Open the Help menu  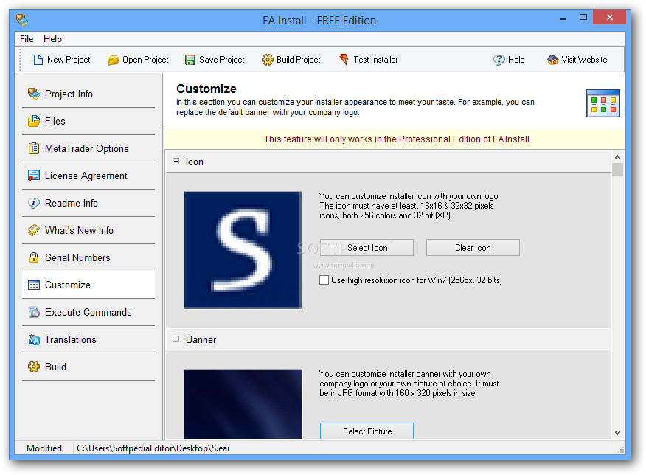53,39
